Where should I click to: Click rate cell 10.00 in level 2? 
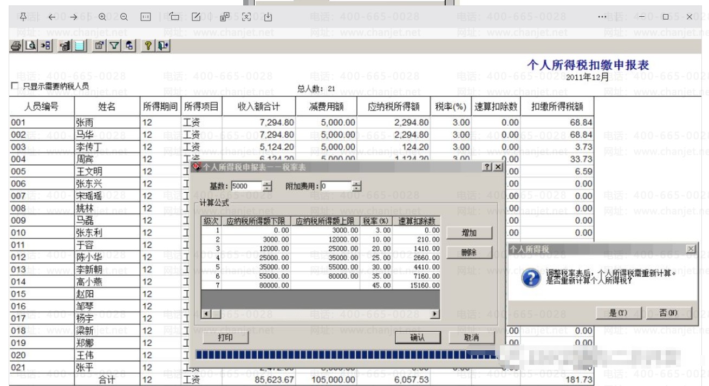point(376,239)
